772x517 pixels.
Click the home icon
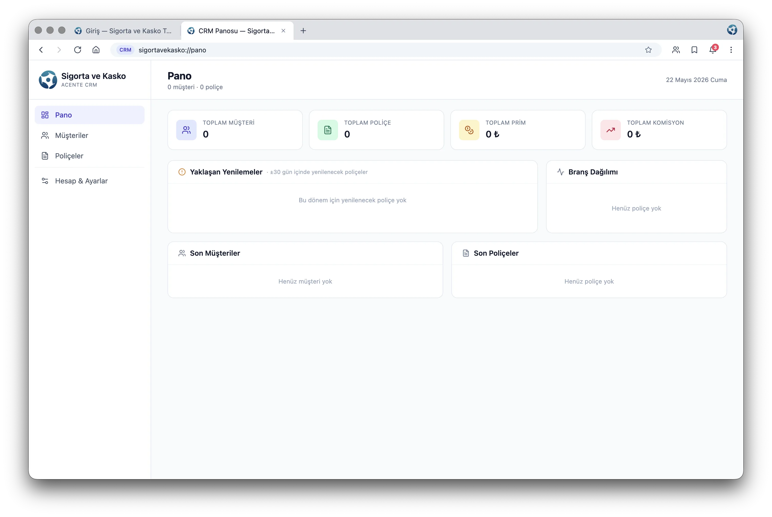click(x=96, y=50)
